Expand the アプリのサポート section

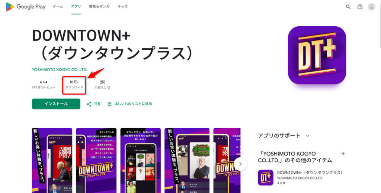[x=308, y=136]
